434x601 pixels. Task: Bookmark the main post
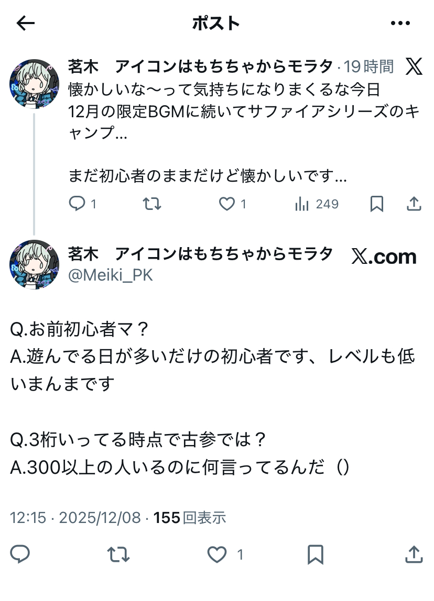(316, 554)
